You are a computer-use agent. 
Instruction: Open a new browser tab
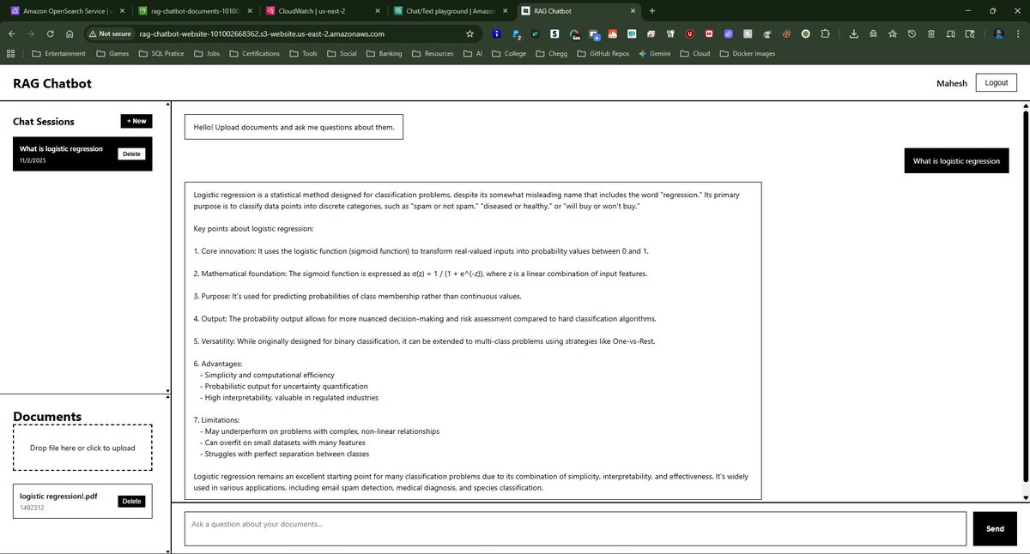point(652,10)
